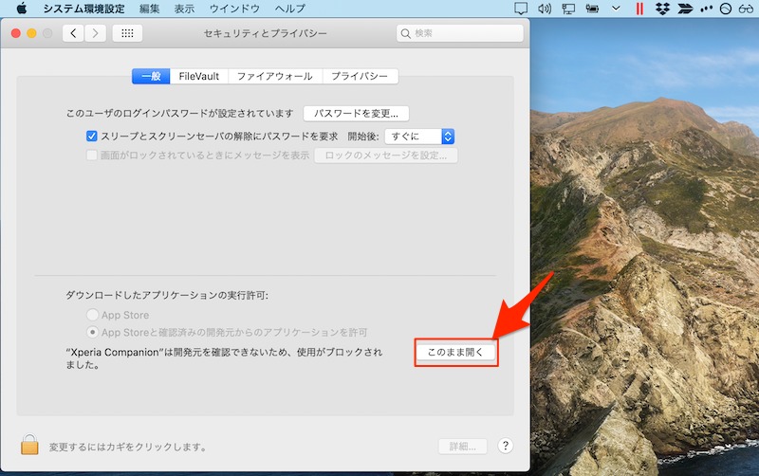Switch to the プライバシー tab
This screenshot has width=759, height=476.
point(360,76)
